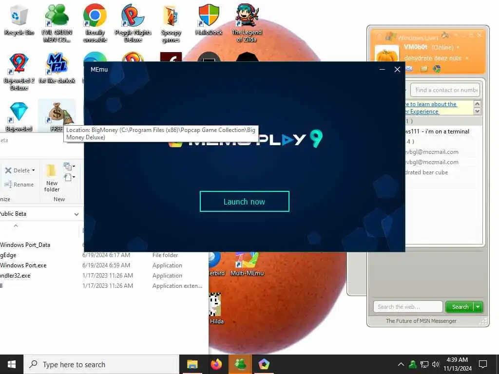The height and width of the screenshot is (374, 499).
Task: Open the Hilda desktop icon
Action: pyautogui.click(x=216, y=308)
